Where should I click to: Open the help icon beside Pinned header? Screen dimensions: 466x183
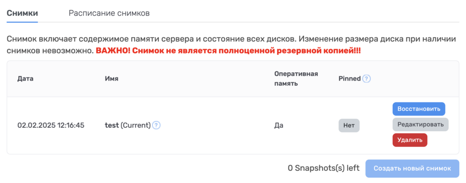click(x=367, y=79)
